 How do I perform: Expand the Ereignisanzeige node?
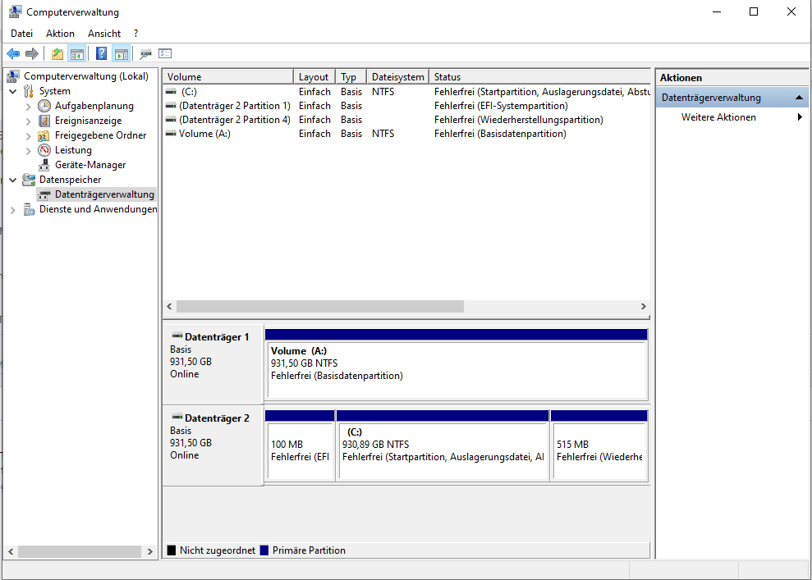29,121
